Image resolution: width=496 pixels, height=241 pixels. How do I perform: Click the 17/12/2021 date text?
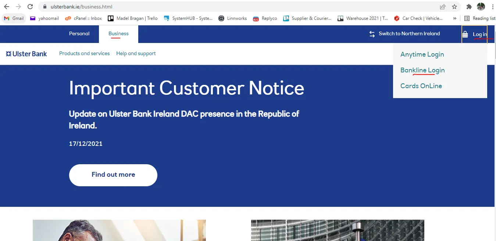pyautogui.click(x=86, y=144)
